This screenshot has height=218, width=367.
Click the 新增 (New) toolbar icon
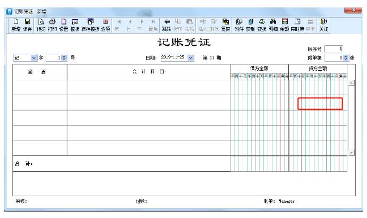tap(16, 25)
